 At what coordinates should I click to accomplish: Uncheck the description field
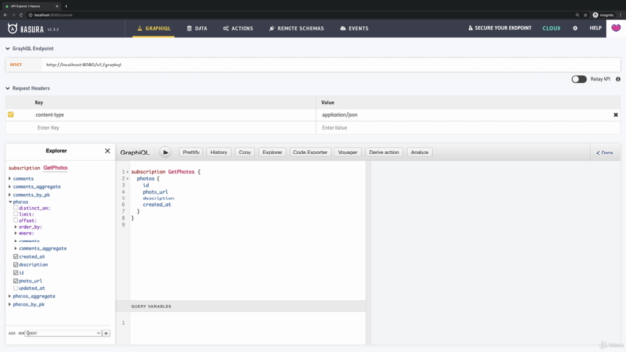pyautogui.click(x=16, y=265)
